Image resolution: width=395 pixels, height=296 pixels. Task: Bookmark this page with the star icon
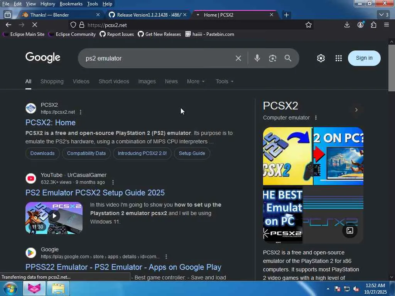[x=308, y=25]
